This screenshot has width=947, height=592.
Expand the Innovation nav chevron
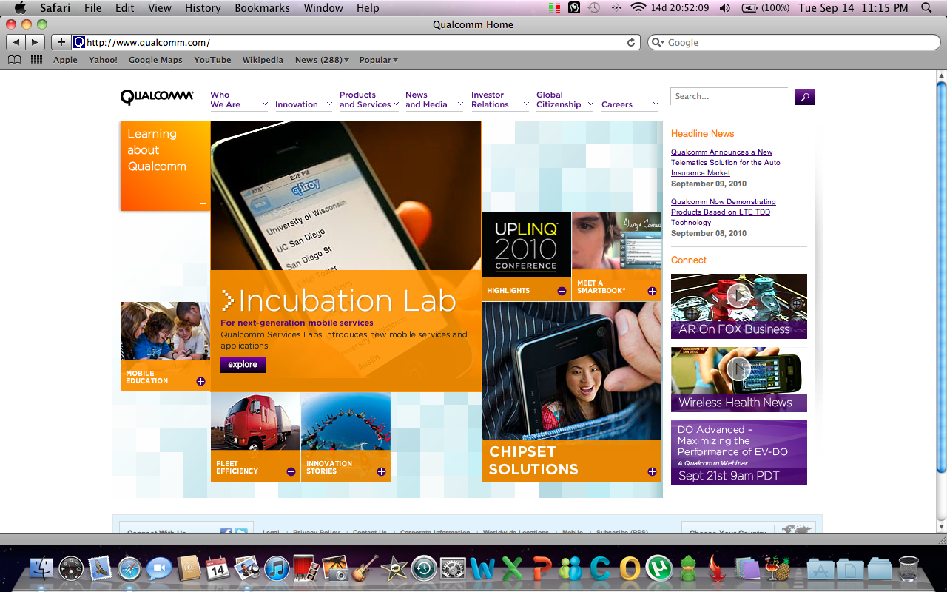click(x=328, y=104)
